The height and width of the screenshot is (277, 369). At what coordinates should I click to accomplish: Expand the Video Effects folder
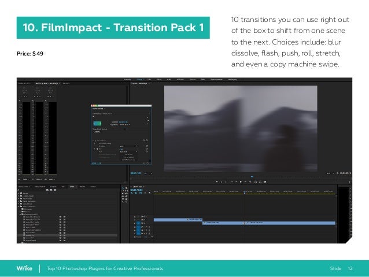[x=19, y=204]
